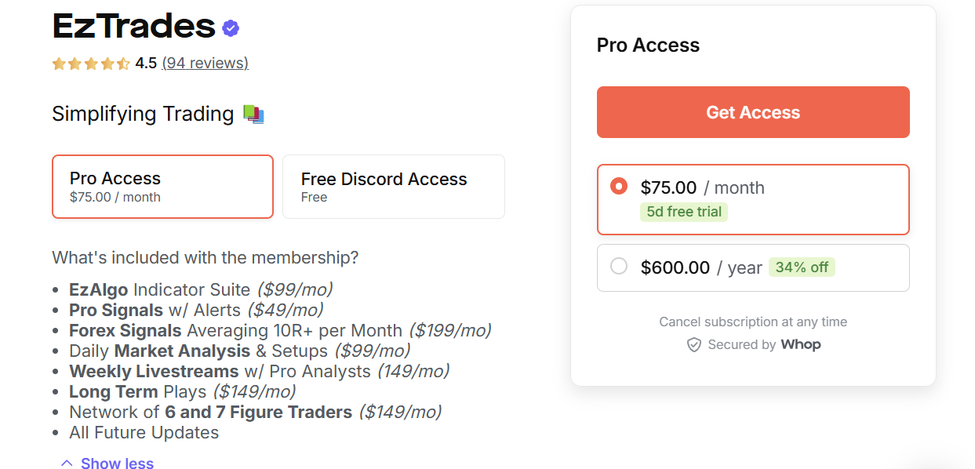Expand the monthly plan pricing option

753,199
